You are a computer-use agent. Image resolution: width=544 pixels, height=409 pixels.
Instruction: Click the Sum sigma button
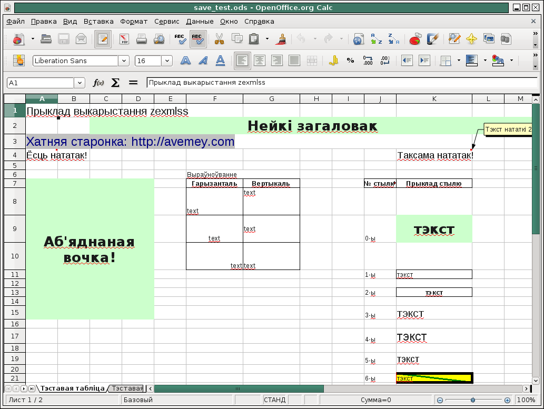coord(115,83)
